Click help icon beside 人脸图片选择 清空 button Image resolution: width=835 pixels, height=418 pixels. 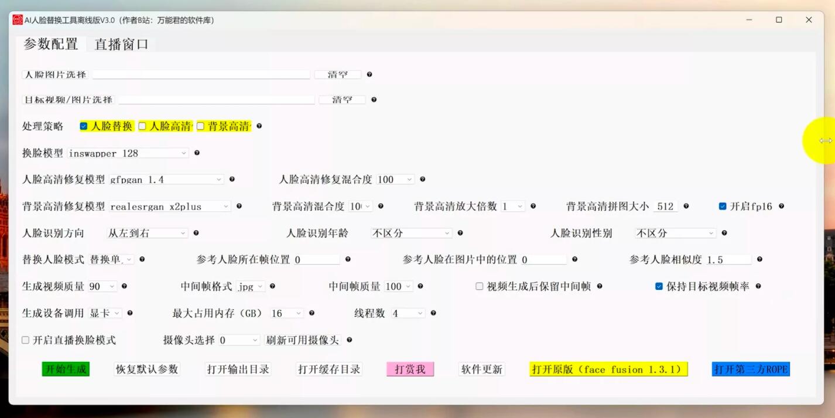click(x=369, y=74)
